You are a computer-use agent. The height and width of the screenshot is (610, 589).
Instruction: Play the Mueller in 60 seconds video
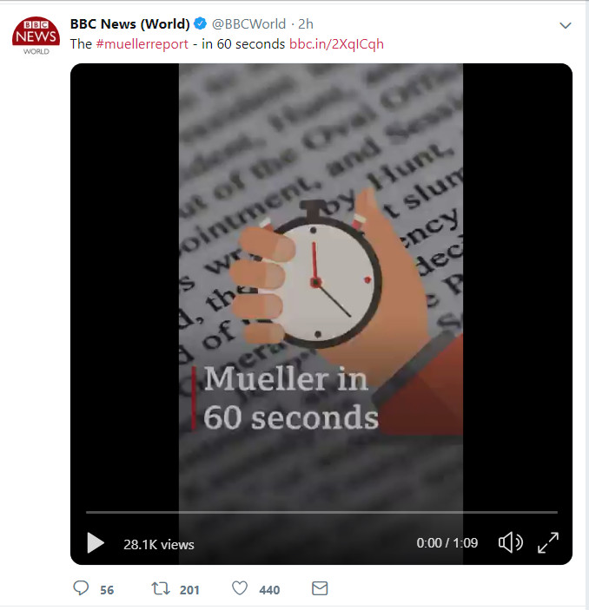96,542
